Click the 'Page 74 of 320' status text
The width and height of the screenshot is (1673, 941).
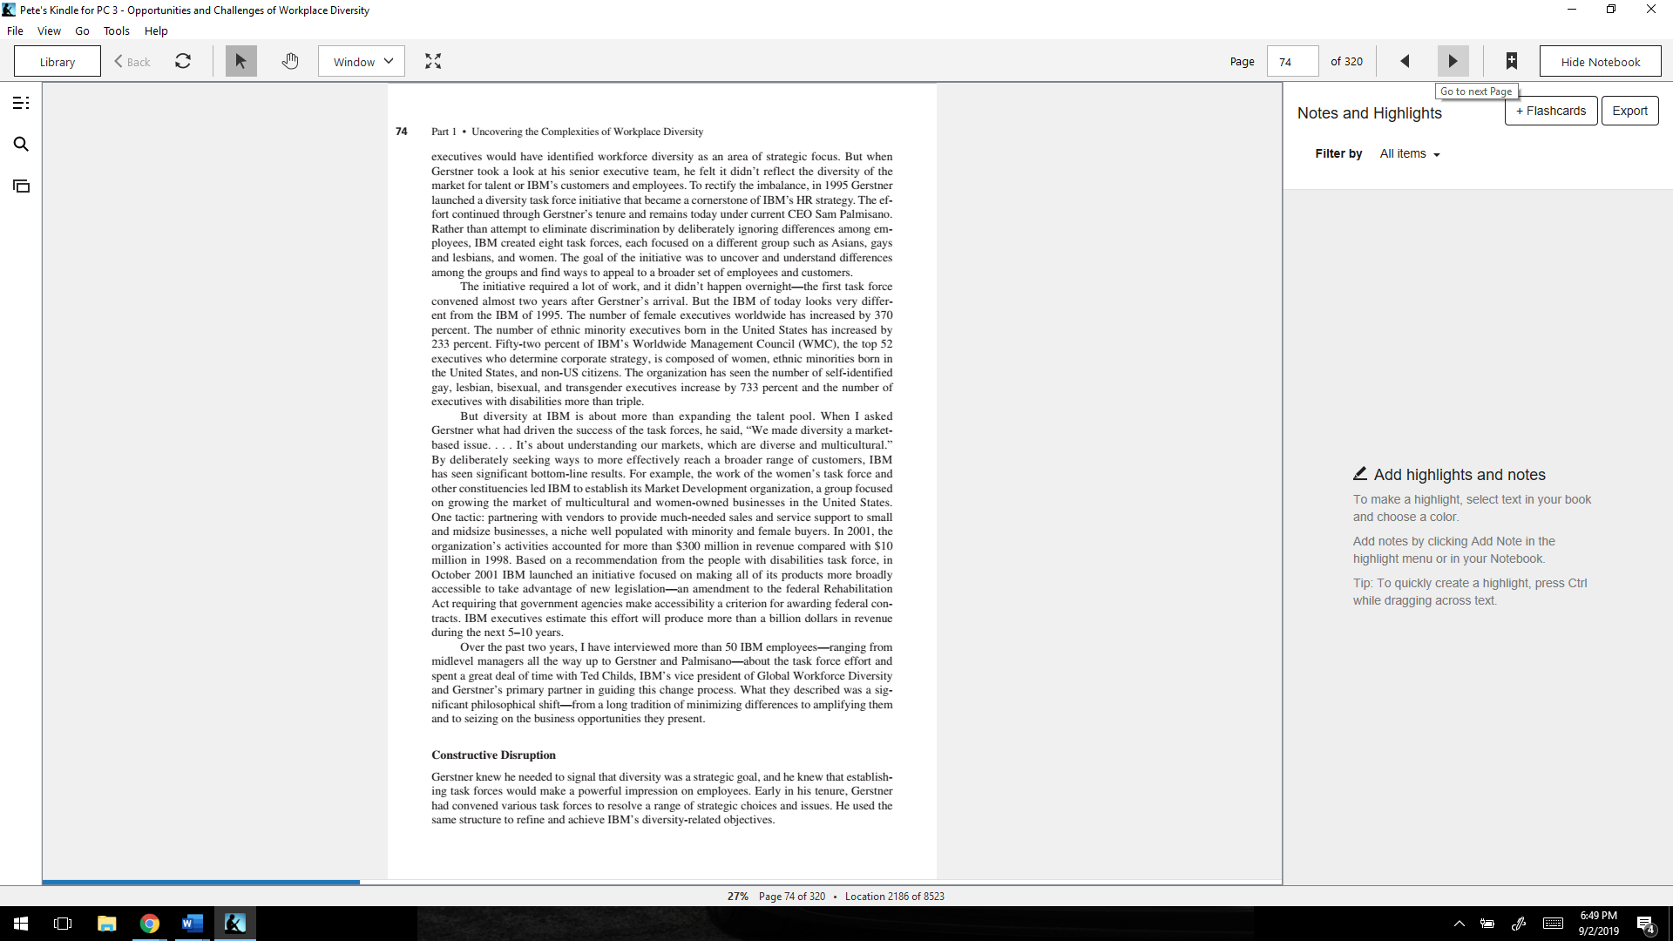[x=792, y=897]
